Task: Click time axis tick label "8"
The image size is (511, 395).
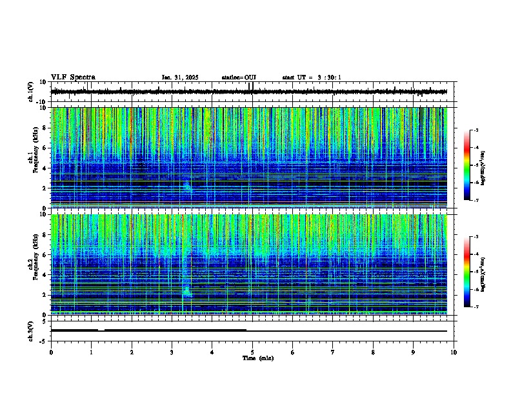Action: click(373, 352)
